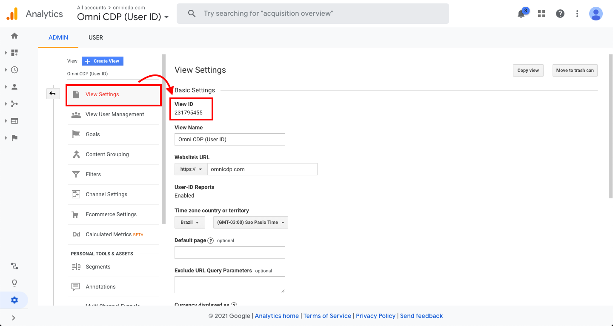Viewport: 613px width, 326px height.
Task: Open the Privacy Policy link
Action: [376, 316]
